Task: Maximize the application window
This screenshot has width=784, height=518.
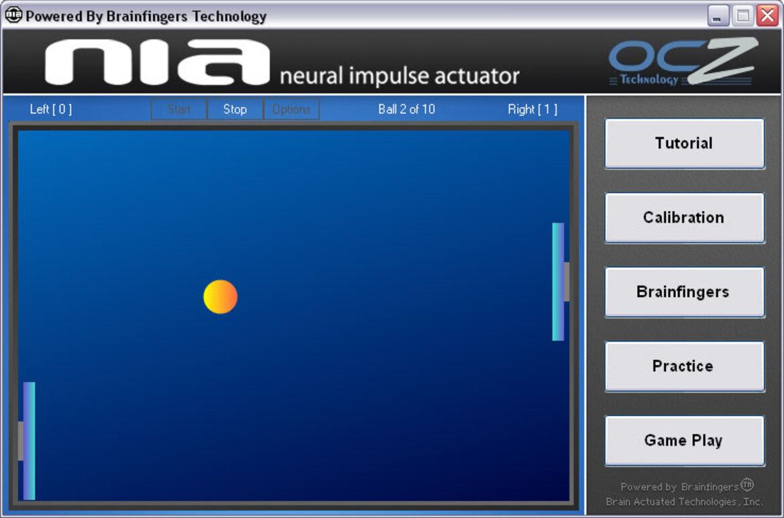Action: [x=742, y=15]
